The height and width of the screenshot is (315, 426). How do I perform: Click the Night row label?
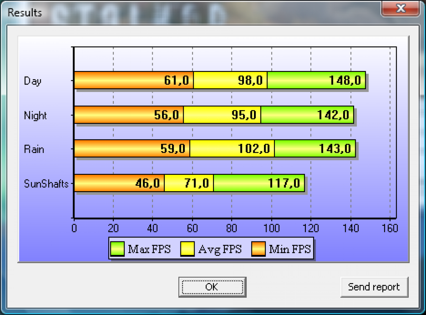tap(35, 116)
